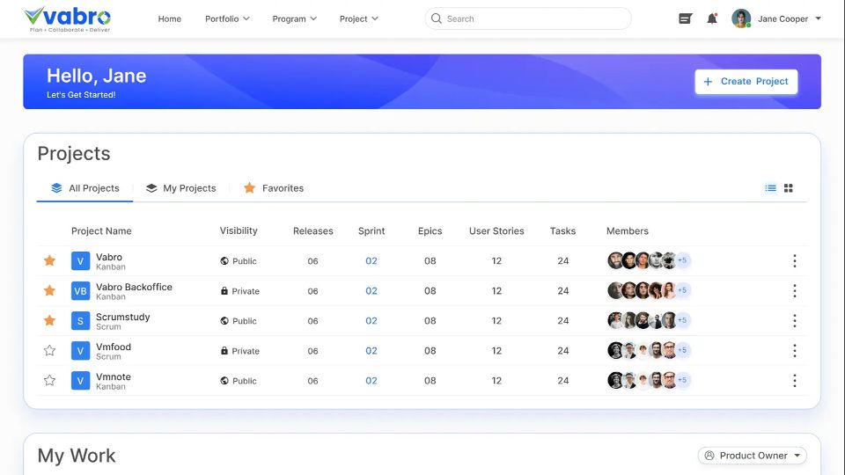
Task: Switch to grid view layout
Action: pos(789,188)
